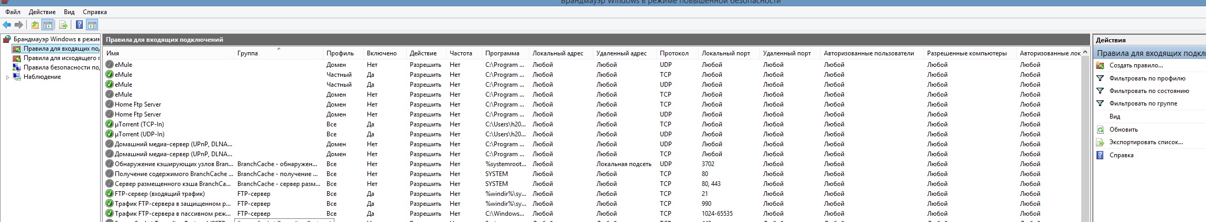Select the Наблюдение tree item
This screenshot has width=1206, height=222.
coord(42,77)
